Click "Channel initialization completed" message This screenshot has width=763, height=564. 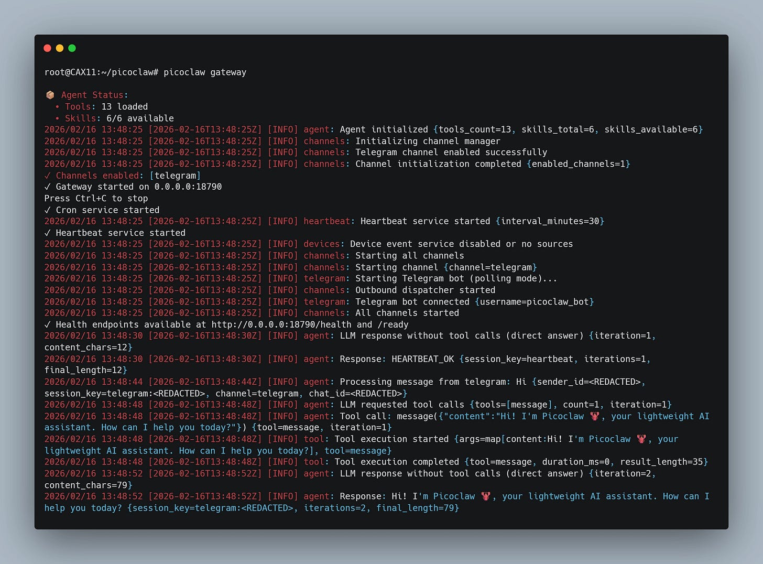pyautogui.click(x=438, y=164)
